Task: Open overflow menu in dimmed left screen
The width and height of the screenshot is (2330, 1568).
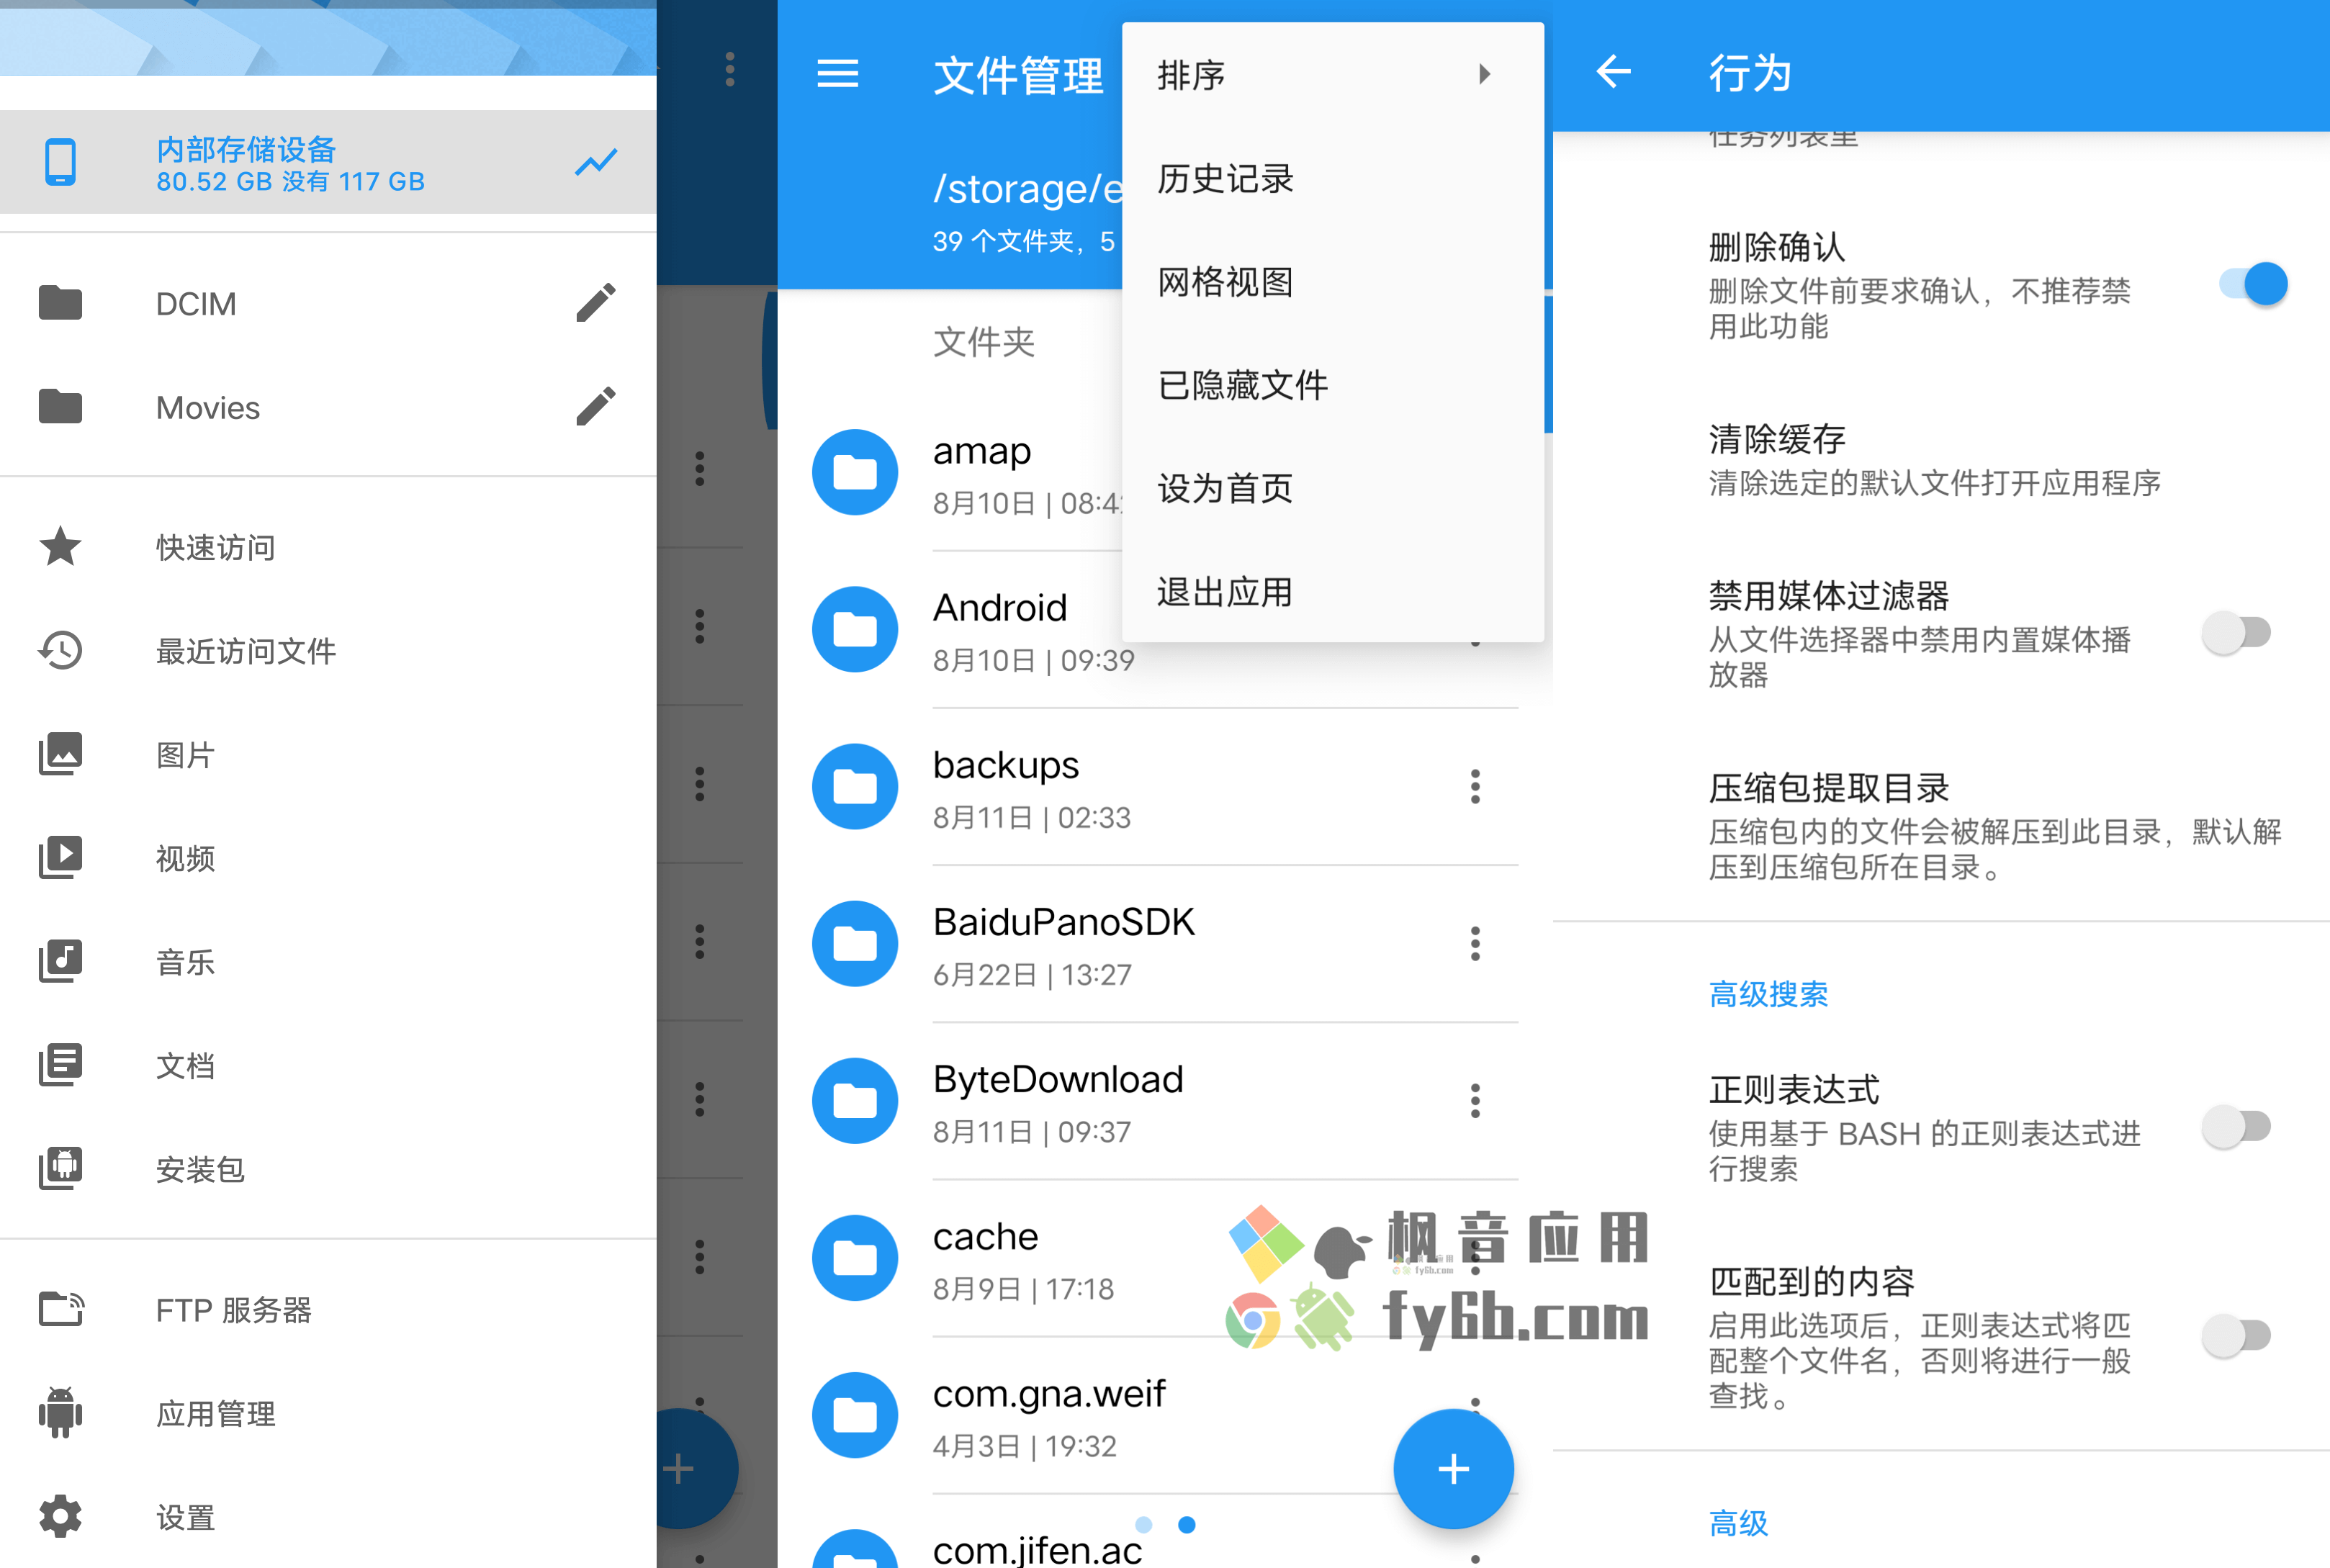Action: (x=730, y=69)
